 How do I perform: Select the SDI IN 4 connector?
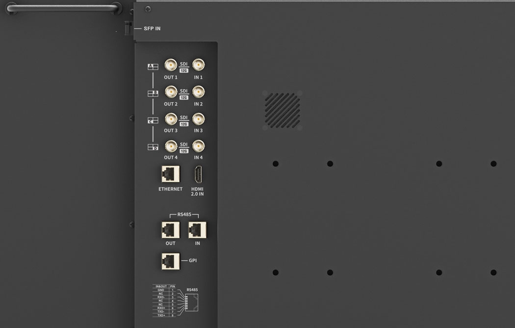(x=198, y=145)
